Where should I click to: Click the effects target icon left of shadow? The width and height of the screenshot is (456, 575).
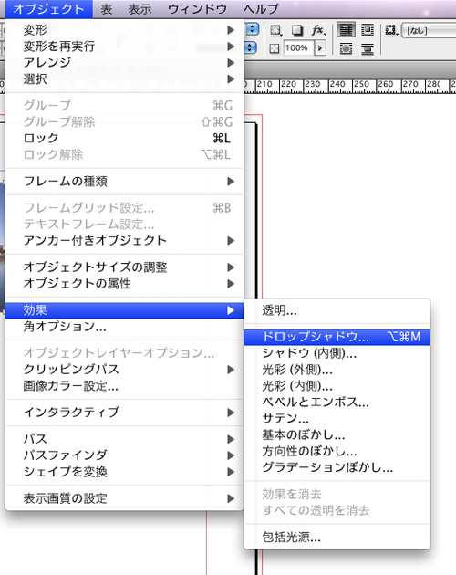(275, 30)
